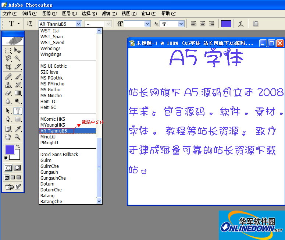
Task: Select the Notes tool
Action: 8,129
